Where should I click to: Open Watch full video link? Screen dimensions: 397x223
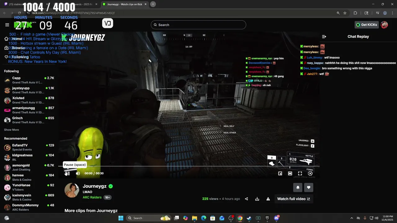(x=293, y=199)
